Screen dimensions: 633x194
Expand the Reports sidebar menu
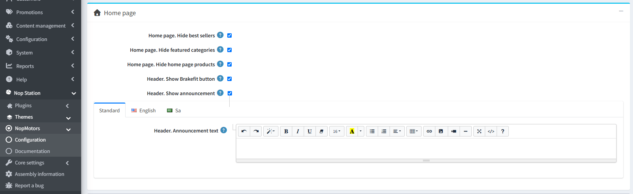click(x=40, y=66)
